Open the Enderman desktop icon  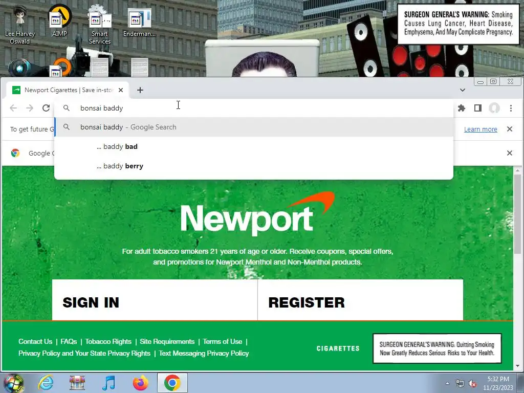pyautogui.click(x=139, y=22)
